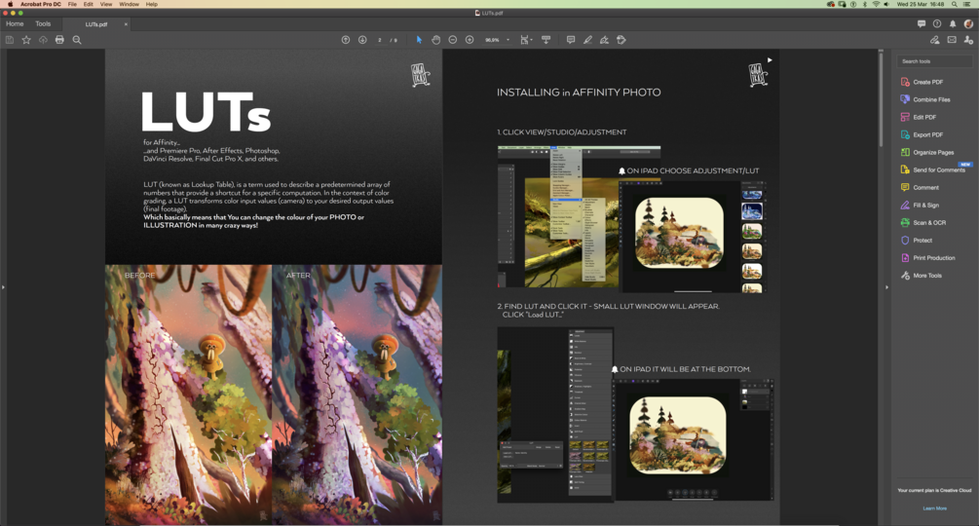Open Wi-Fi status in the menu bar
The height and width of the screenshot is (526, 979).
[876, 4]
